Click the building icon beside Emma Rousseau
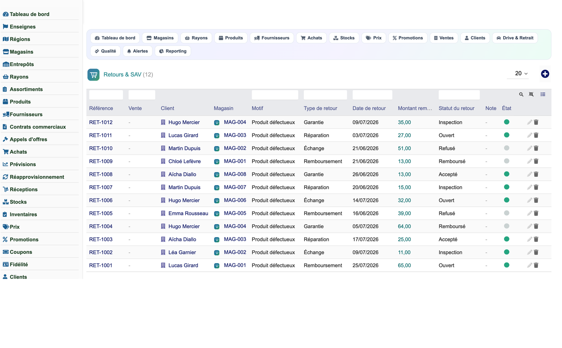 point(163,213)
